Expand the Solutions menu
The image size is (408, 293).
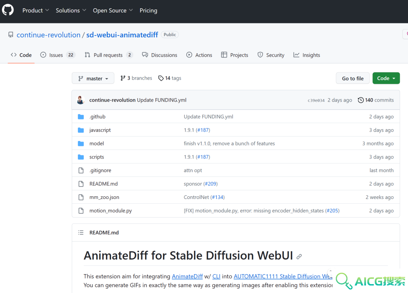coord(71,11)
